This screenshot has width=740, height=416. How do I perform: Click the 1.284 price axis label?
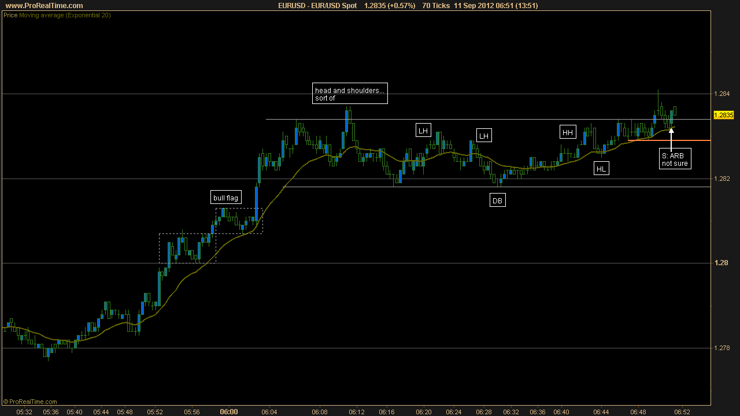coord(722,94)
